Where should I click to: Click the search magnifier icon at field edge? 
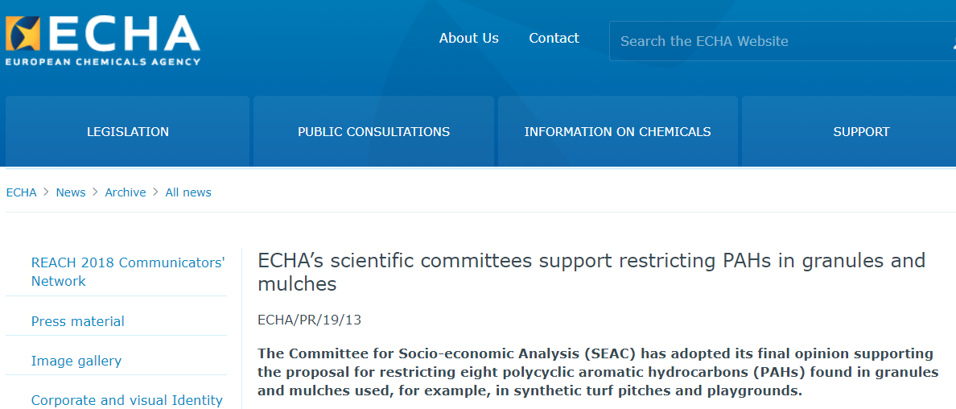(x=952, y=42)
